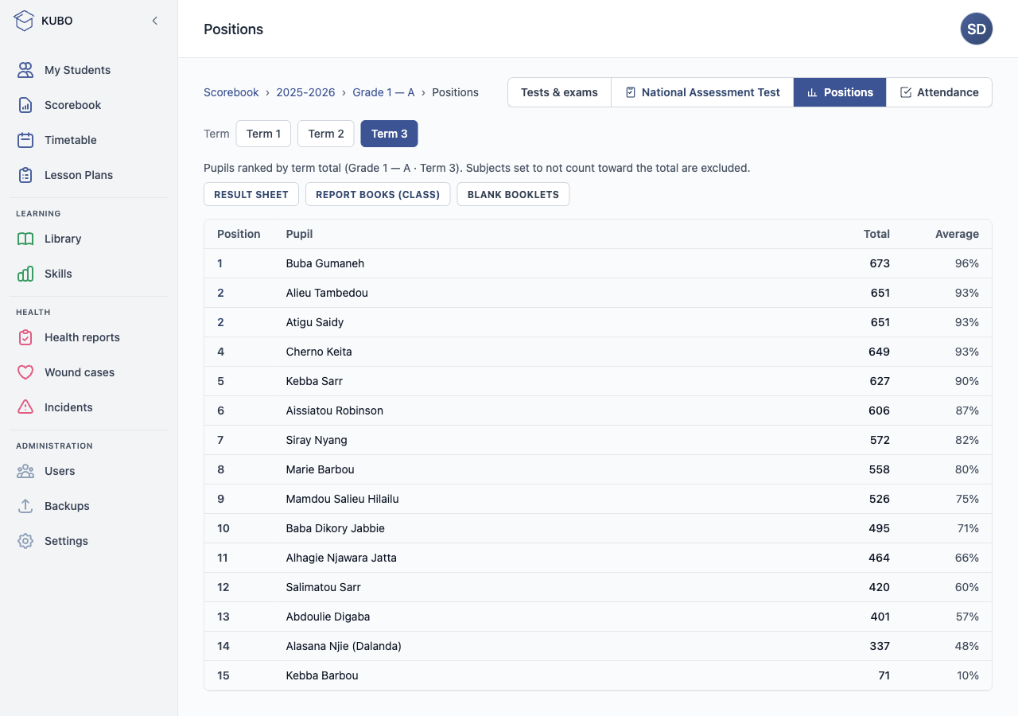Click the Positions page heading
Image resolution: width=1018 pixels, height=716 pixels.
click(233, 29)
